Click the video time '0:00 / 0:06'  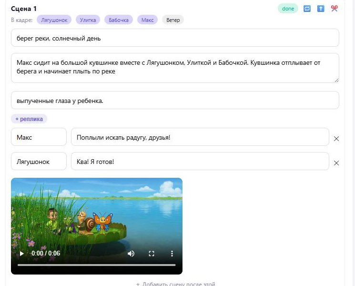coord(46,253)
